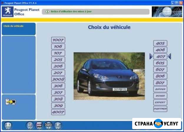Click the Peugeot lion logo
The height and width of the screenshot is (132, 184).
coord(8,12)
